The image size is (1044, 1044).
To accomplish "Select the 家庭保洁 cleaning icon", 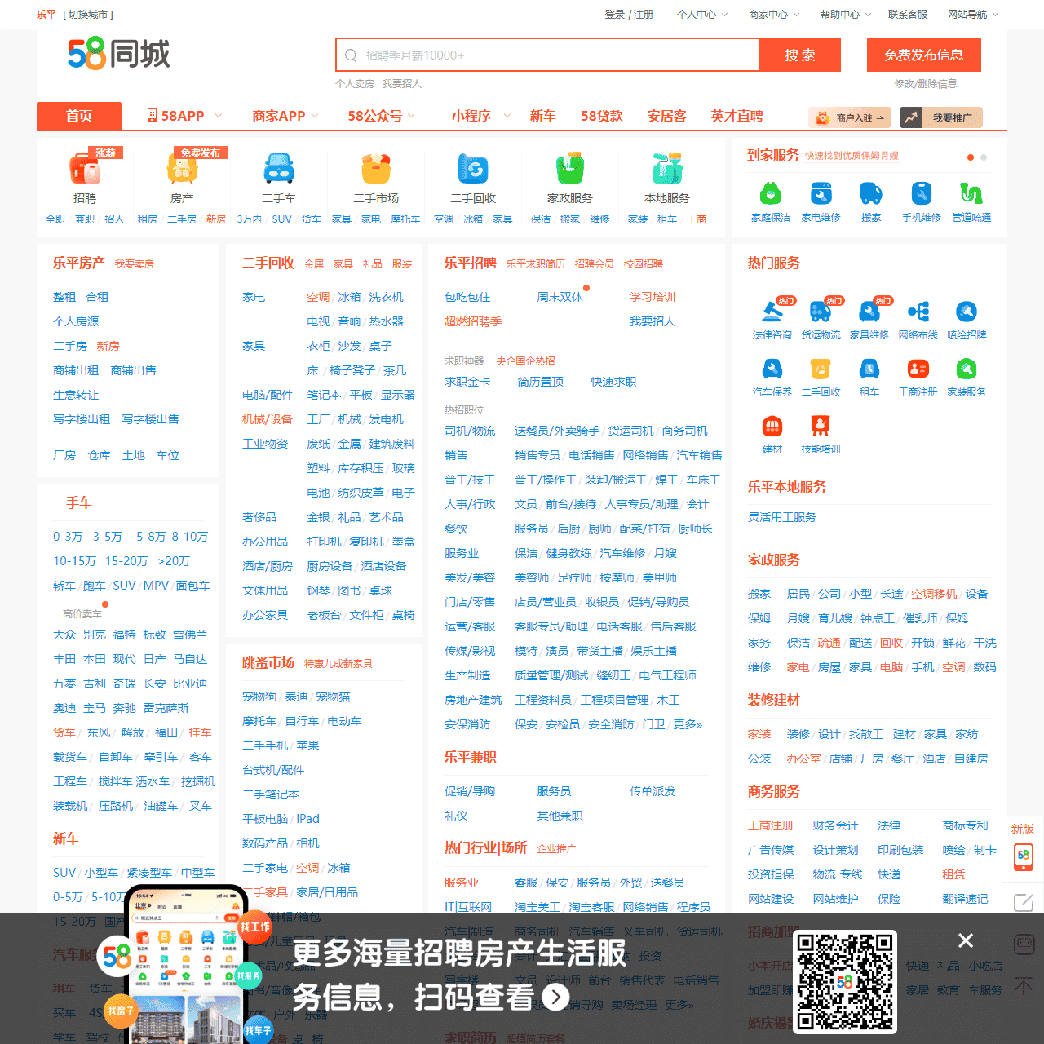I will coord(772,194).
